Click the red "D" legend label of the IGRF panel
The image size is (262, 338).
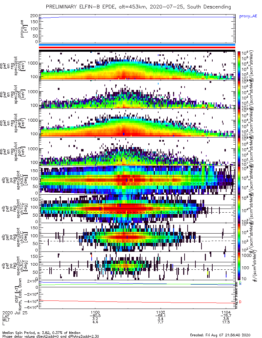pos(240,302)
